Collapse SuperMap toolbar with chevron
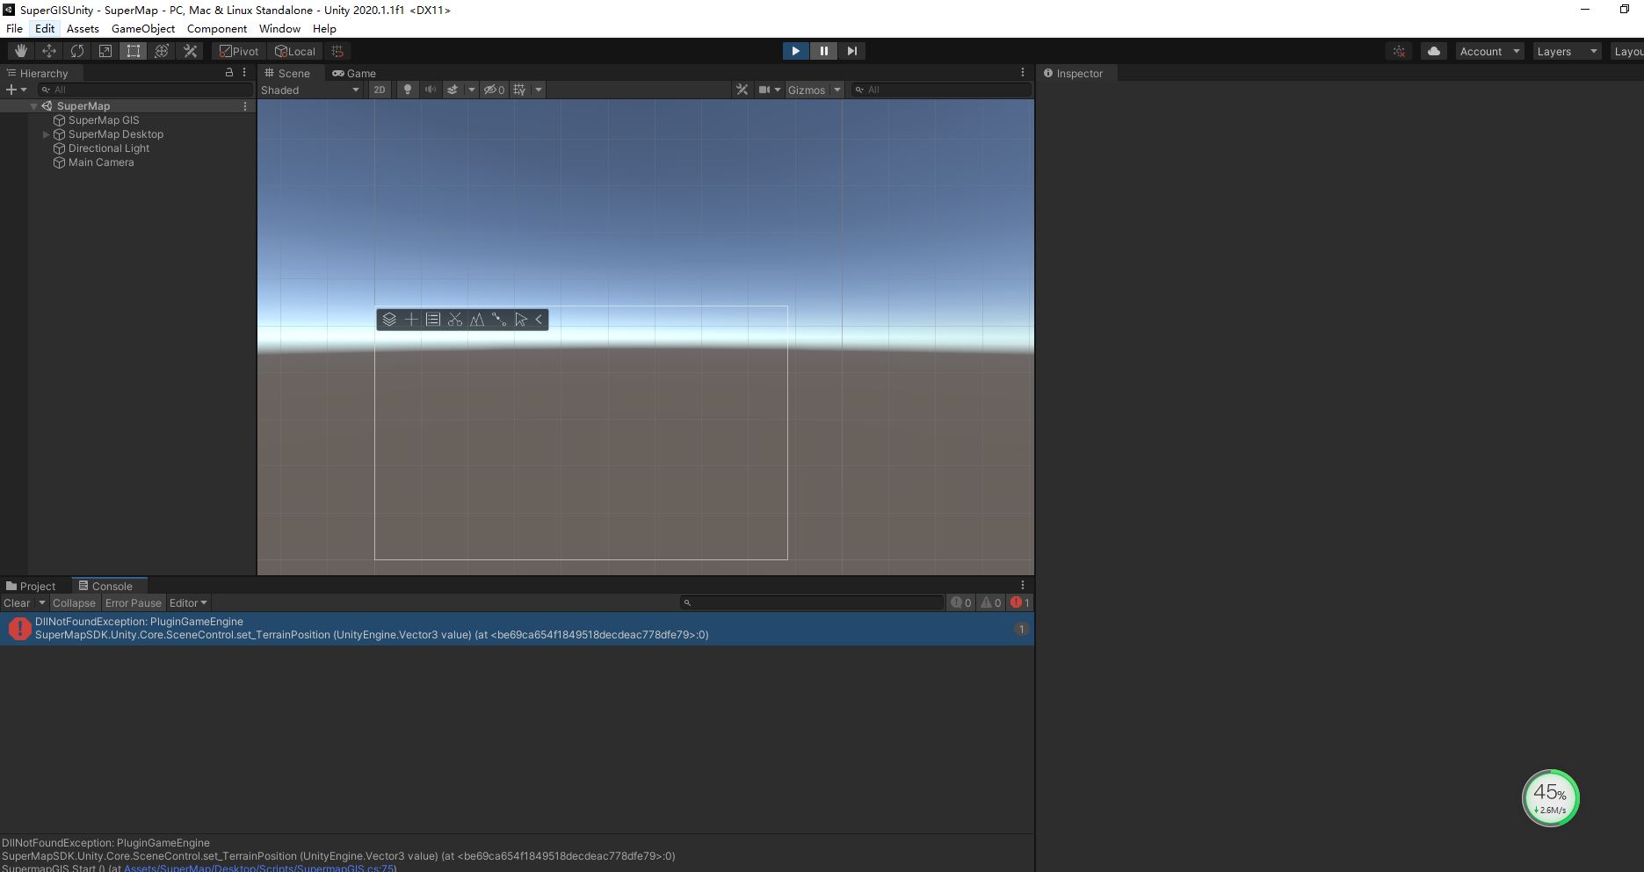 [x=539, y=320]
